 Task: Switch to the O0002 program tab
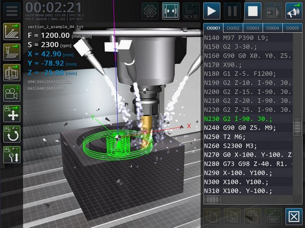coord(233,28)
